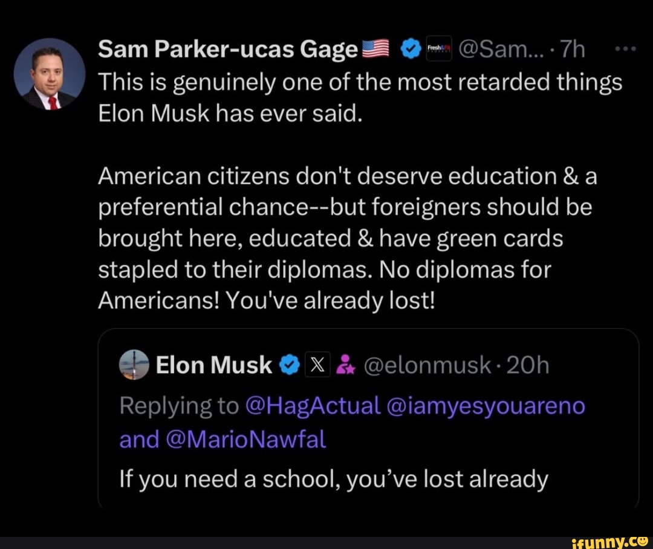Click the Fresh&Fit affiliation badge
Screen dimensions: 653x549
(438, 48)
